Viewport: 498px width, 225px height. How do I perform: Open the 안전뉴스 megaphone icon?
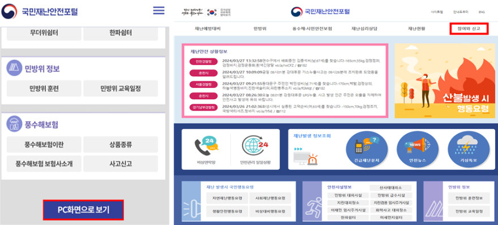point(418,149)
